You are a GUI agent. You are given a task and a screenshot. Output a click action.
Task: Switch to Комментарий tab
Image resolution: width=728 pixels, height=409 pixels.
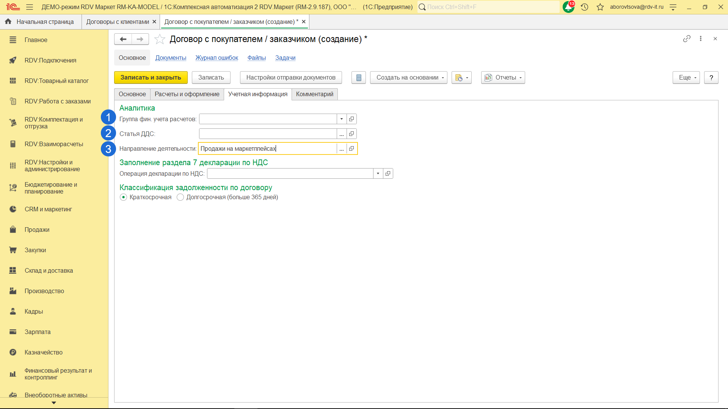click(x=314, y=94)
